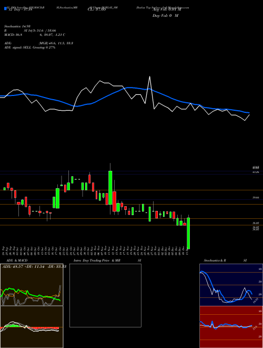Image resolution: width=263 pixels, height=348 pixels.
Task: Click the 'Day Vol: 0 M' text
Action: tap(165, 16)
